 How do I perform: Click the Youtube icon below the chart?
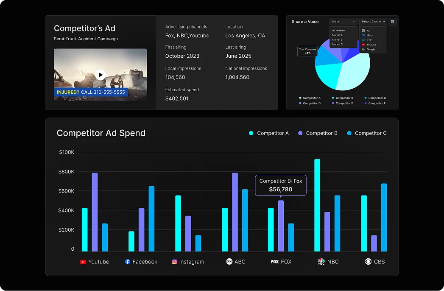(x=84, y=262)
